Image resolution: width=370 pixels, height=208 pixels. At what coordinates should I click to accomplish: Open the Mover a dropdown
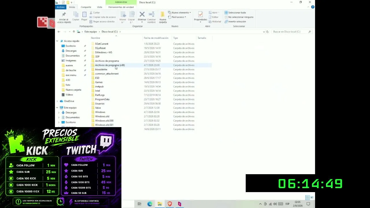[x=123, y=17]
